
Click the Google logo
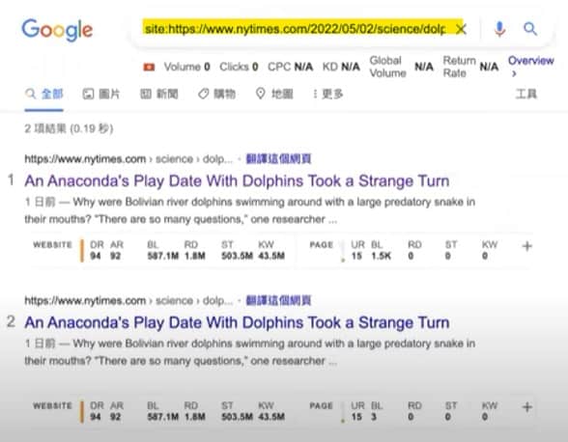[x=57, y=31]
